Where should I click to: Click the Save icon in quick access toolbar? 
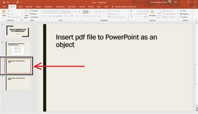tap(4, 2)
